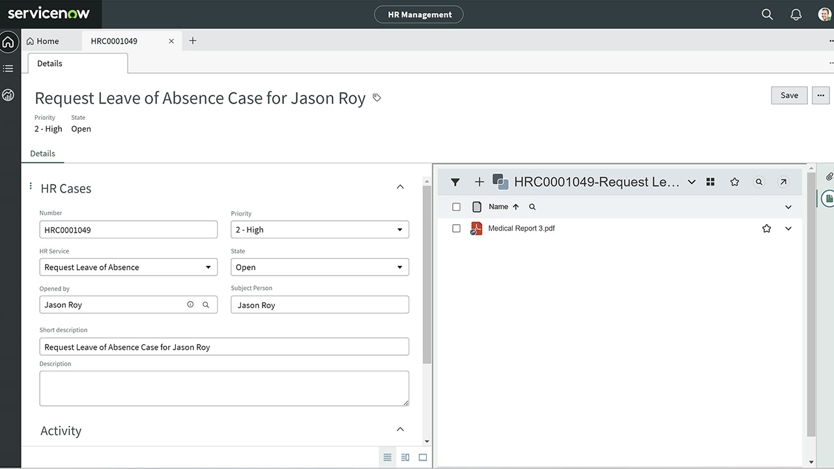This screenshot has width=834, height=469.
Task: Click the HRC0001049-Request Le… folder title
Action: (597, 182)
